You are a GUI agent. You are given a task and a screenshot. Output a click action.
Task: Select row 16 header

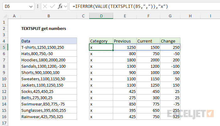tap(4, 117)
